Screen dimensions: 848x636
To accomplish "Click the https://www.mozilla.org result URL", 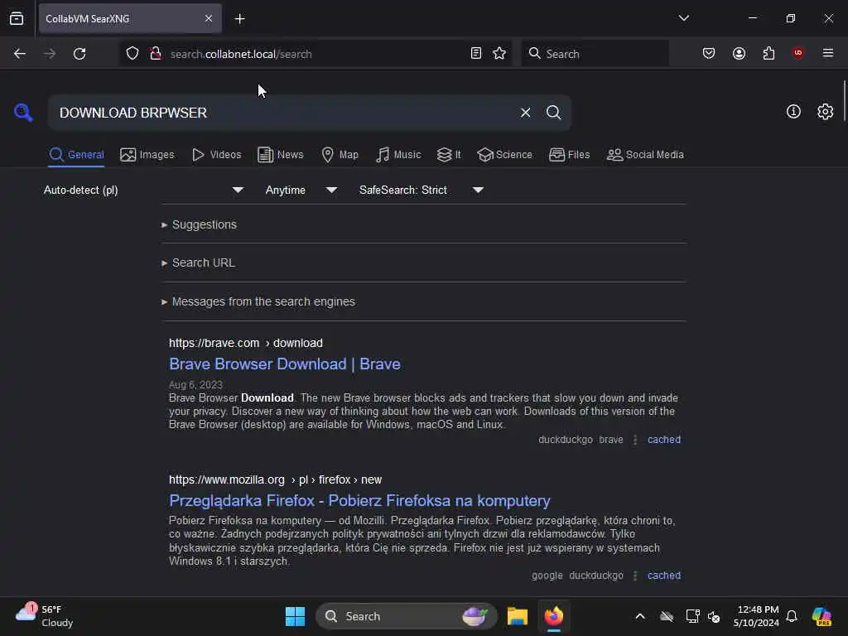I will 275,479.
